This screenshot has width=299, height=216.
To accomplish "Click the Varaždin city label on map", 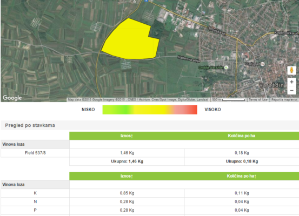I will point(271,85).
